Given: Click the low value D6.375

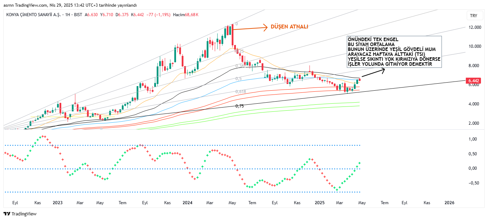Looking at the screenshot, I should 122,15.
